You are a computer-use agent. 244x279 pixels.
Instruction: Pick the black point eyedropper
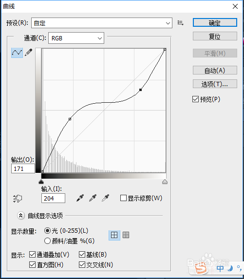point(80,198)
